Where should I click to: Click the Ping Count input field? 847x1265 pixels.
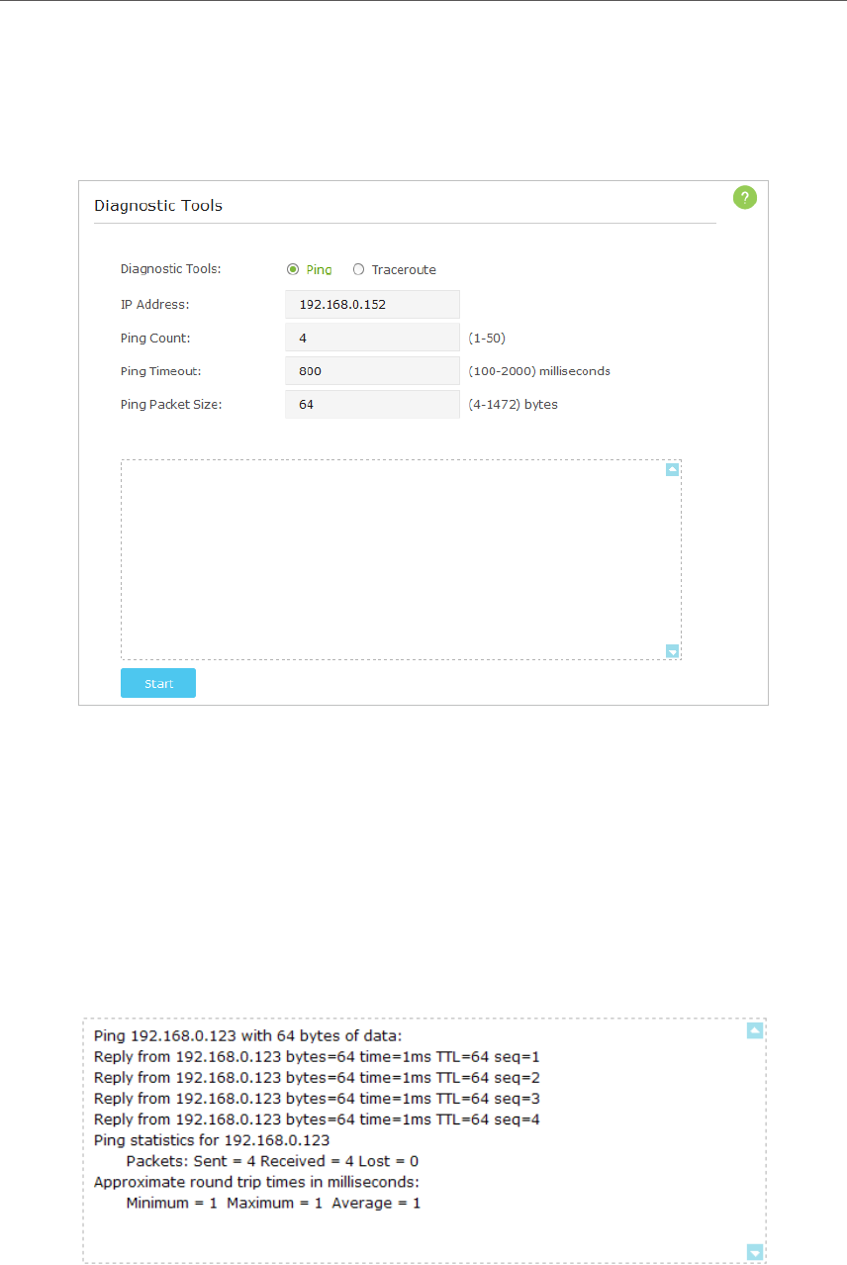coord(372,338)
